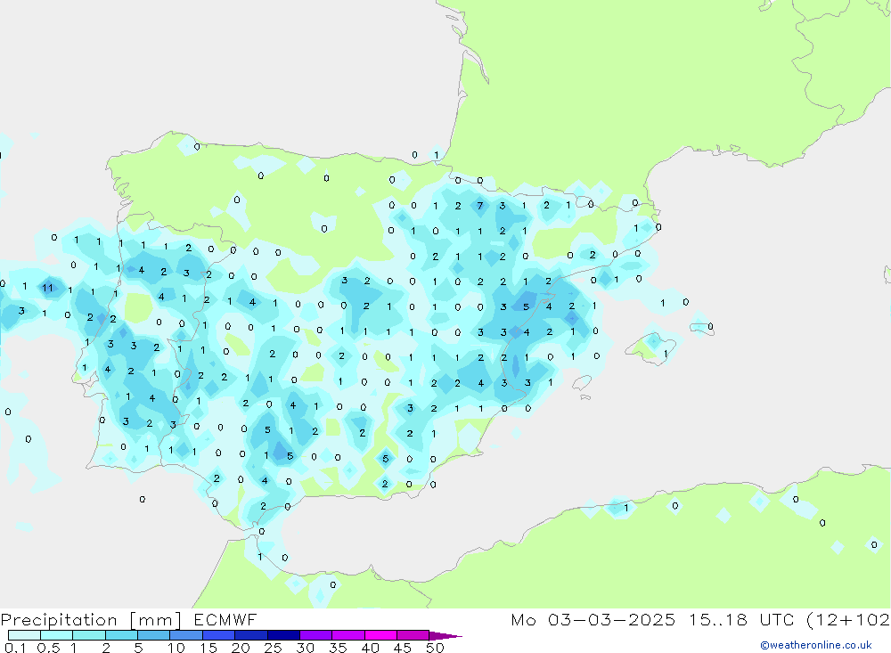The width and height of the screenshot is (891, 653).
Task: Click the '7' precipitation value near Pyrenees
Action: (480, 206)
